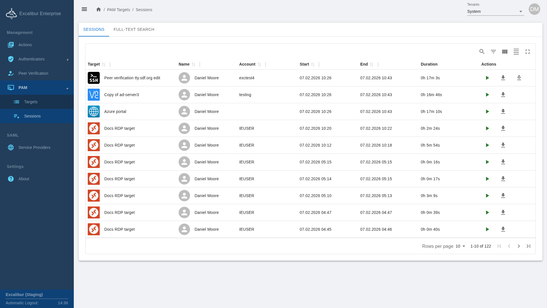Go to next page of sessions

click(x=519, y=246)
